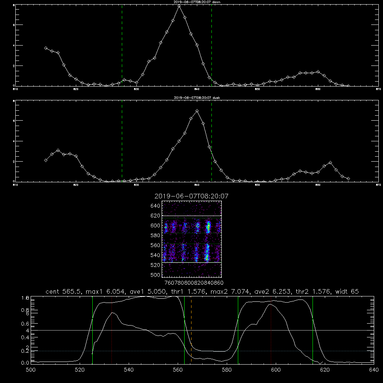Click the 'cent 565.5' value
This screenshot has height=383, width=383.
64,291
